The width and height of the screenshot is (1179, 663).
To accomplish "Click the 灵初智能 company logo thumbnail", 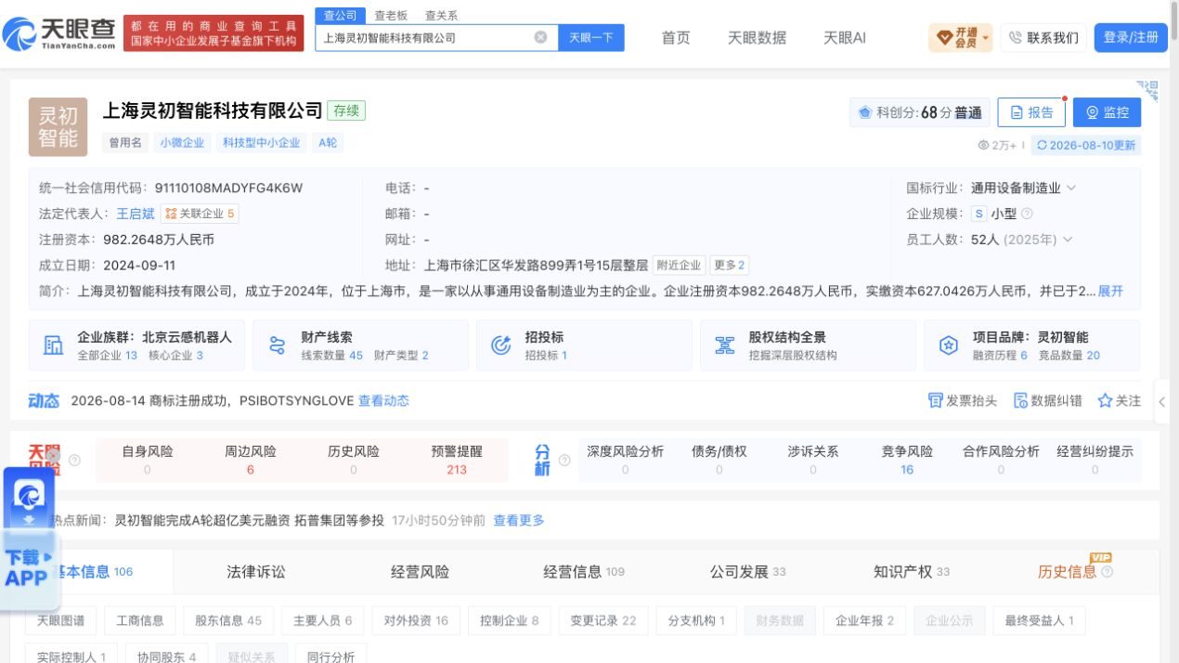I will point(58,126).
